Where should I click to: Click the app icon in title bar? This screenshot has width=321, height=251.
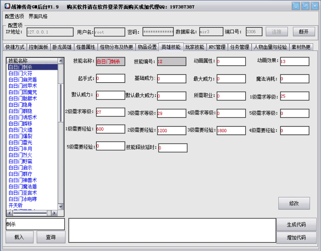[8, 6]
